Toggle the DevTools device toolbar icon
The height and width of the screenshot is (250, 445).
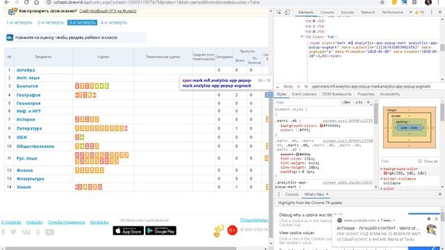coord(287,12)
